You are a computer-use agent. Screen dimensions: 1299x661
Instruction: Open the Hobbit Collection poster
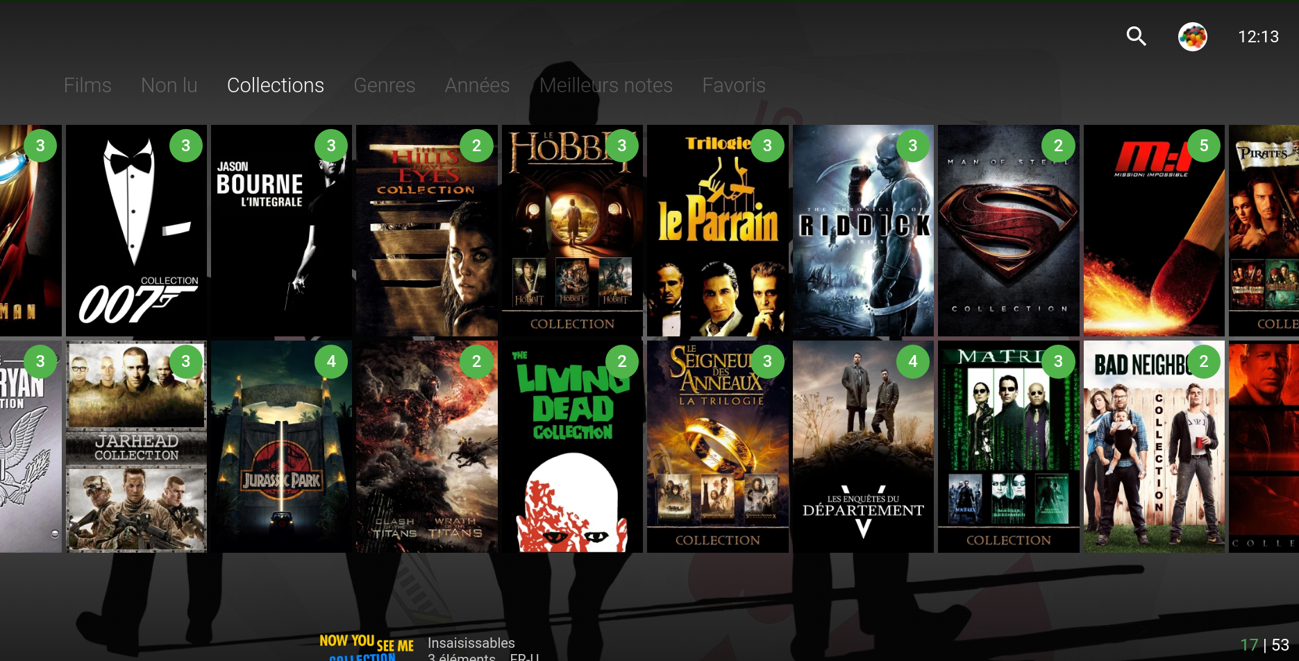[x=573, y=231]
